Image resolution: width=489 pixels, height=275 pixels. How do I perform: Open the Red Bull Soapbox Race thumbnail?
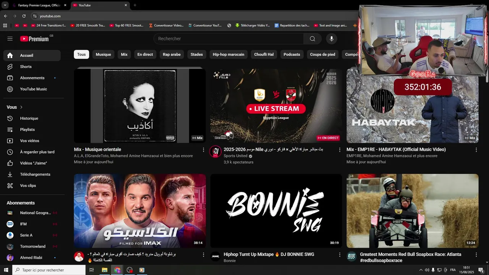(413, 211)
